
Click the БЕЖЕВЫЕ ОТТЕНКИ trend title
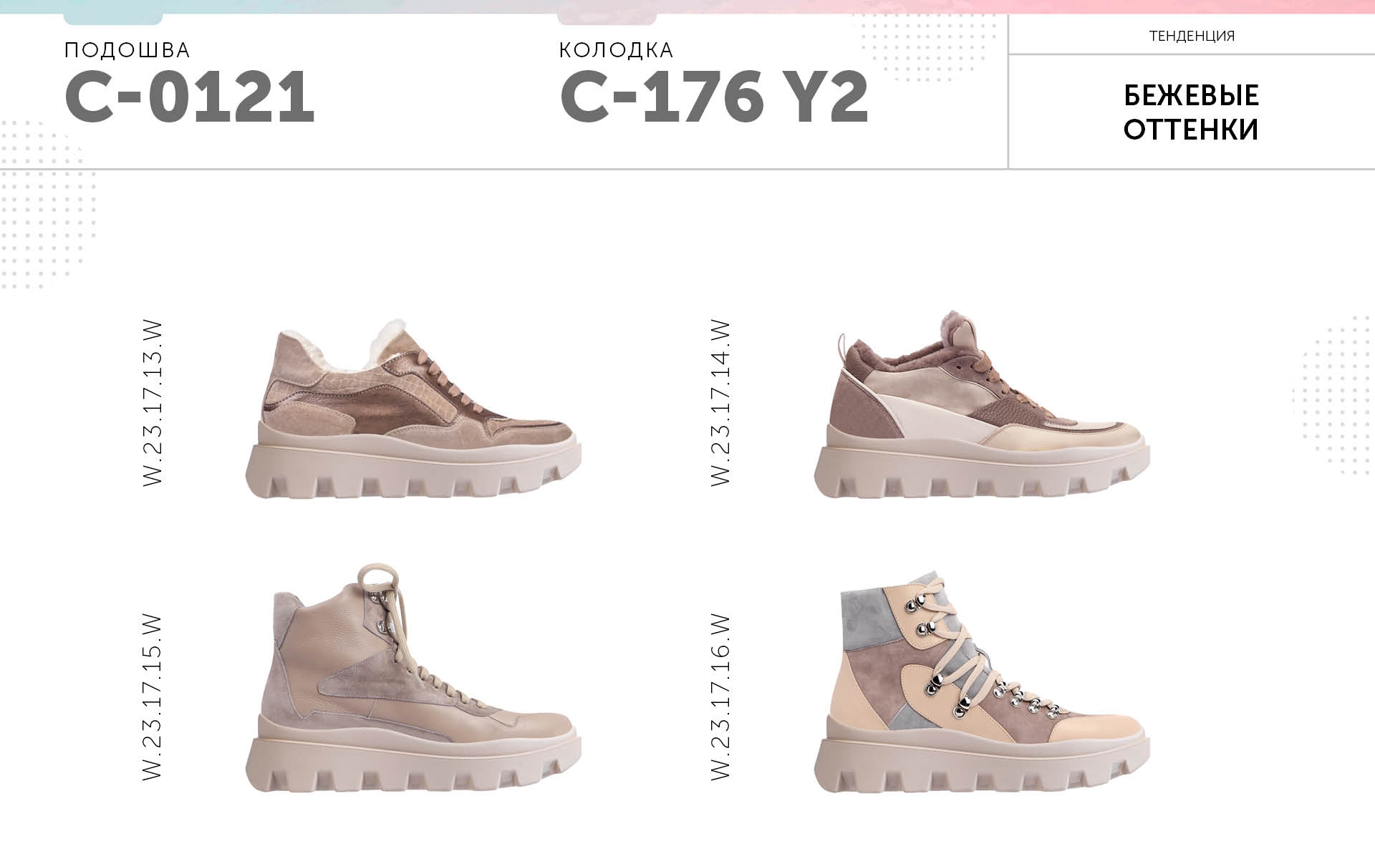(1191, 112)
